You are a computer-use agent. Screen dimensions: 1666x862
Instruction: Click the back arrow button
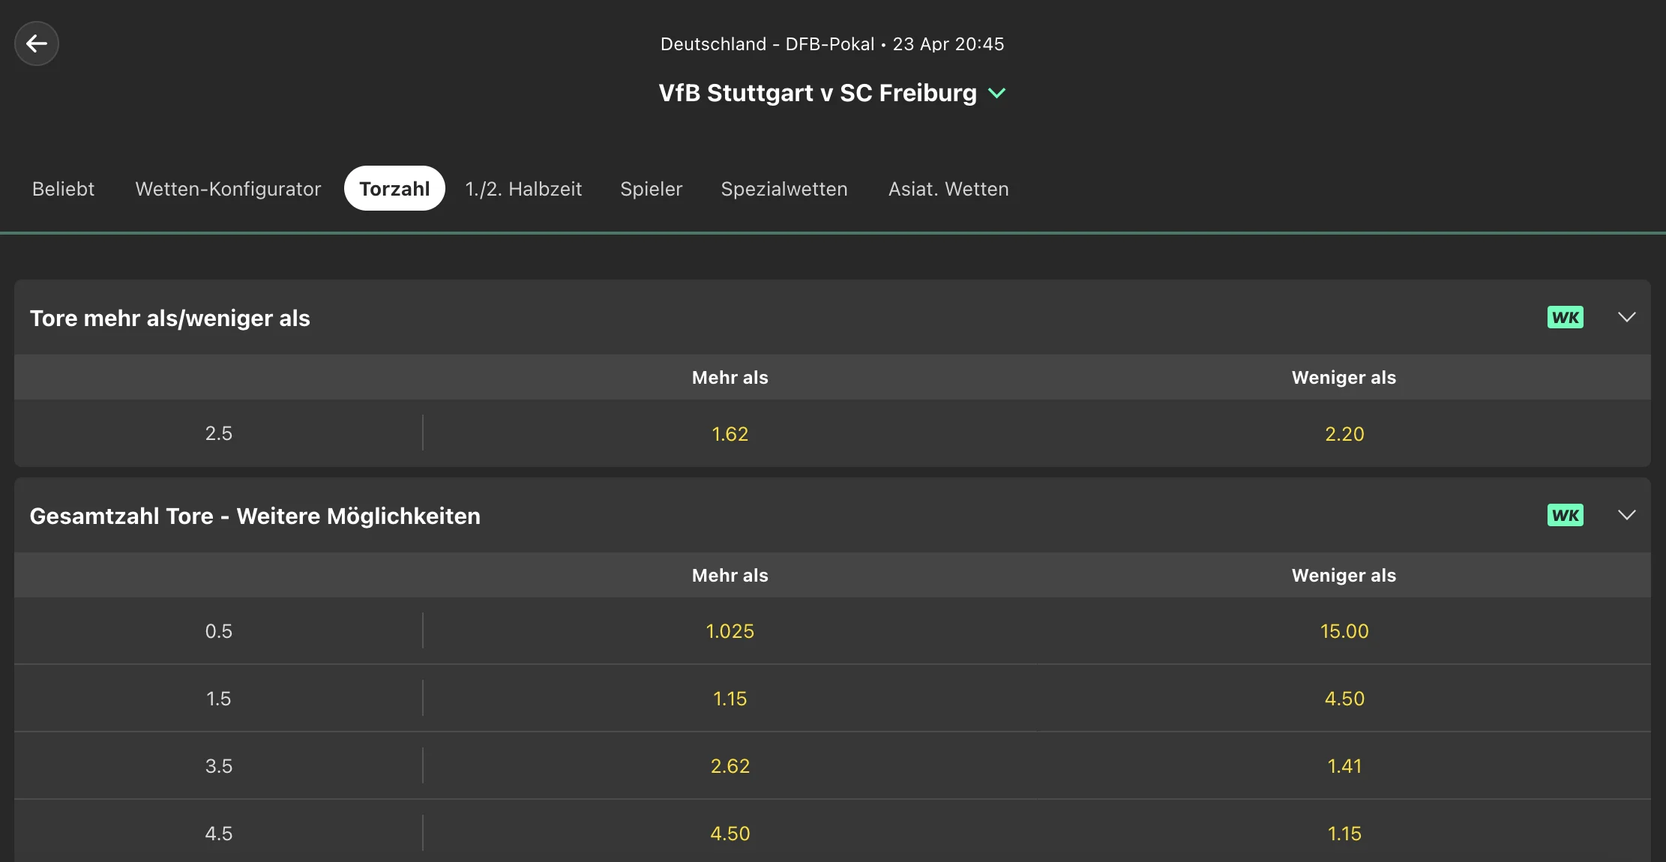(x=37, y=43)
